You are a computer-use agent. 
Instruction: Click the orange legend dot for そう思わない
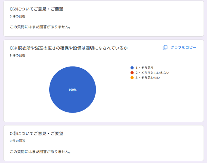[132, 78]
